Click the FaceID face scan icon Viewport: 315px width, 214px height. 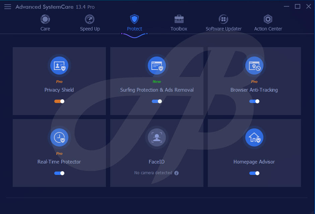[x=157, y=137]
